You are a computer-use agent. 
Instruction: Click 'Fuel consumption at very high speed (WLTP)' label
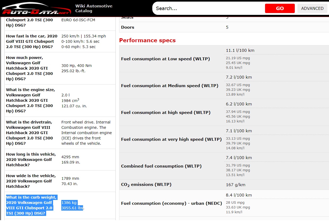pos(171,139)
